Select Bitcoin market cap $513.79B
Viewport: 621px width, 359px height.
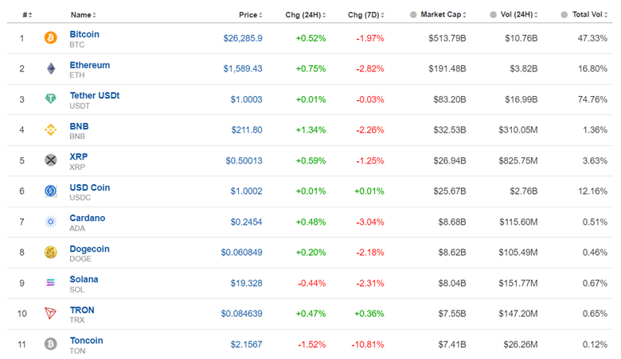click(447, 38)
